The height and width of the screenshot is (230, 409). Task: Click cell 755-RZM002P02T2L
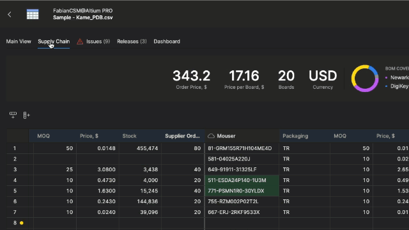(x=242, y=202)
